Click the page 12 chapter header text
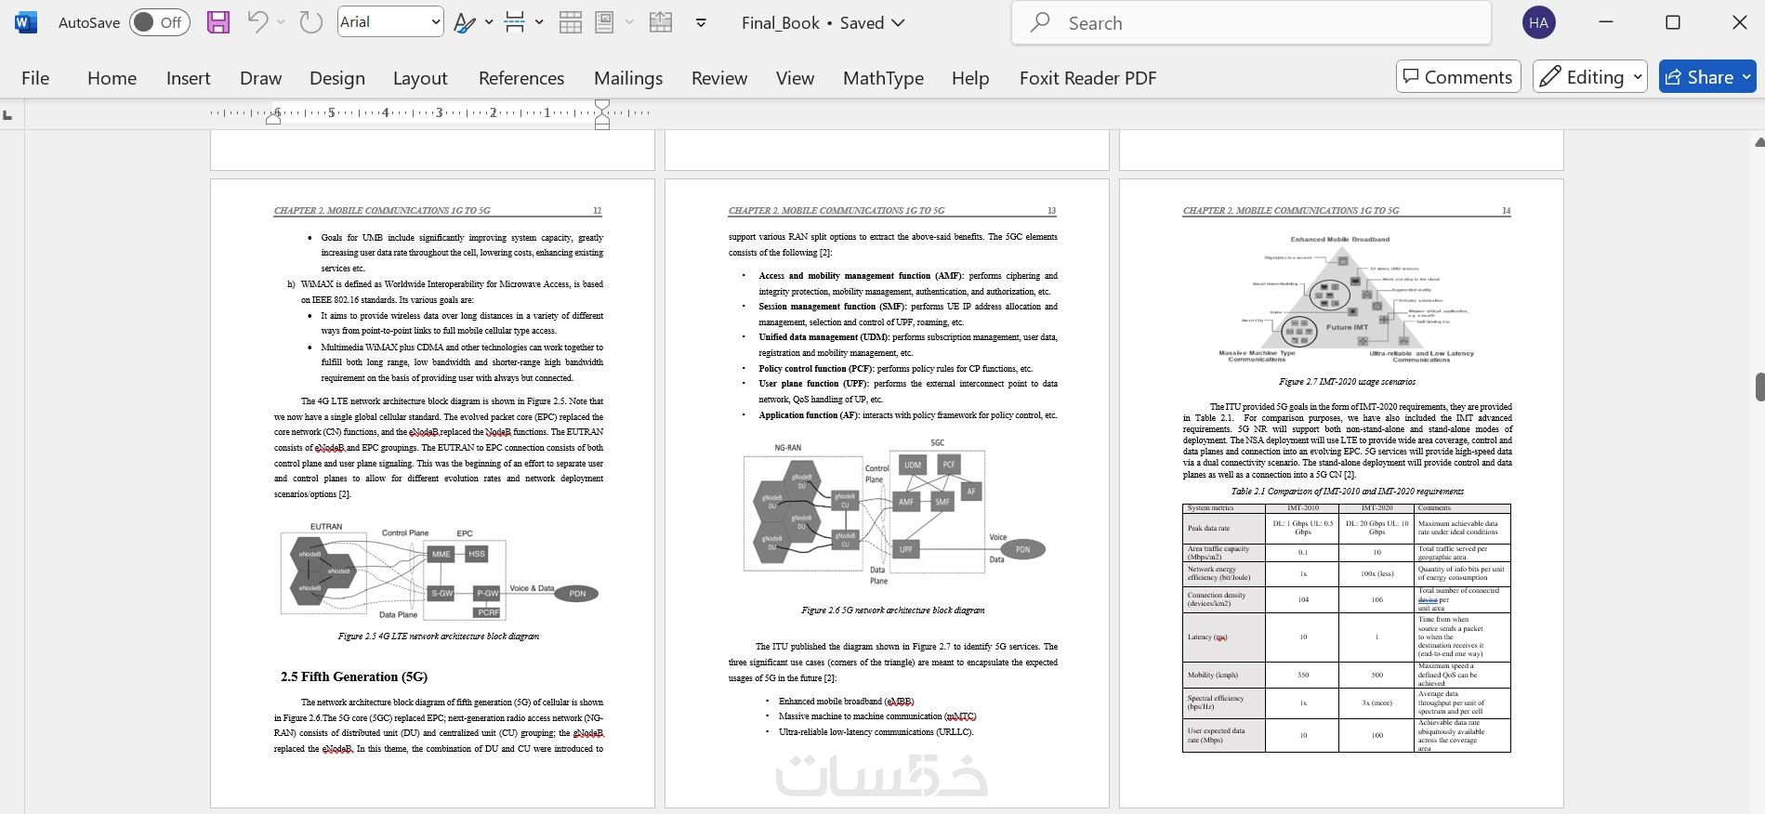Screen dimensions: 1765x814 coord(382,211)
